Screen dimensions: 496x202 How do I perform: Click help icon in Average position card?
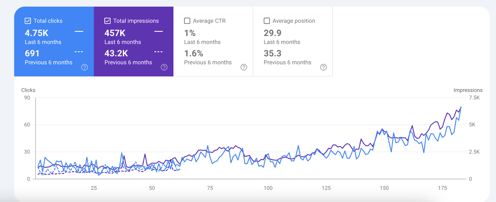point(323,67)
